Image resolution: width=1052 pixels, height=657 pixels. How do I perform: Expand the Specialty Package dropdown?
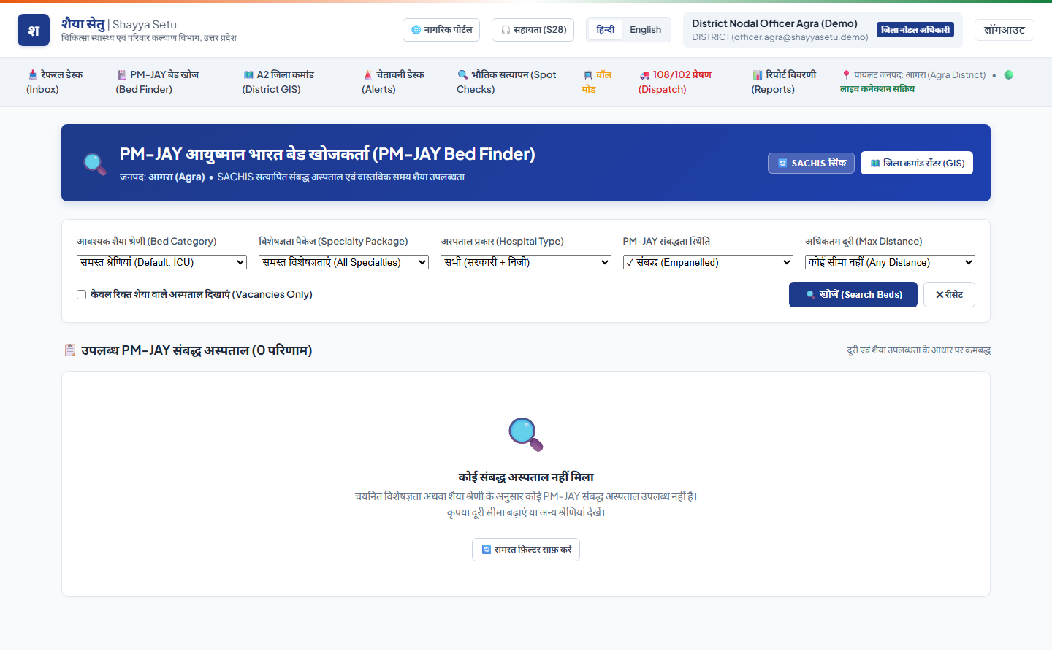coord(343,262)
